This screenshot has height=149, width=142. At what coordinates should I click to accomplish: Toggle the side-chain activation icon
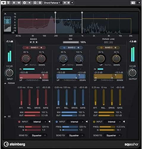(35, 3)
